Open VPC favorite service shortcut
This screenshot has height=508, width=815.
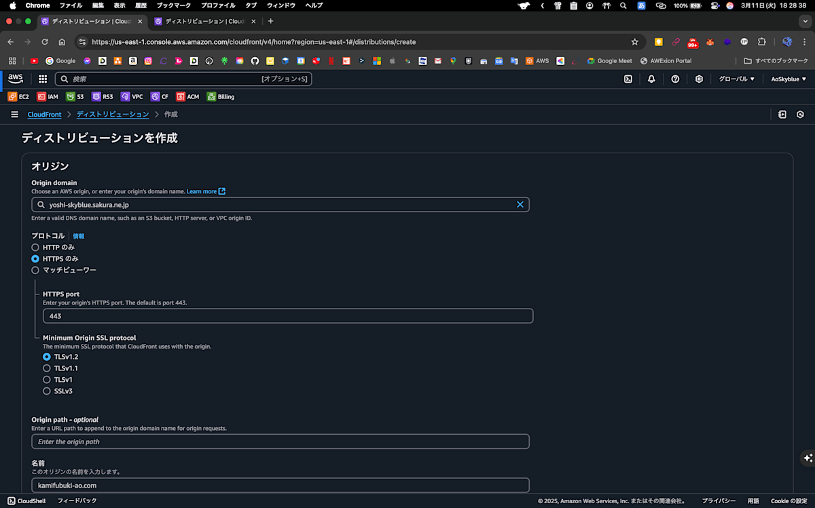[x=132, y=96]
